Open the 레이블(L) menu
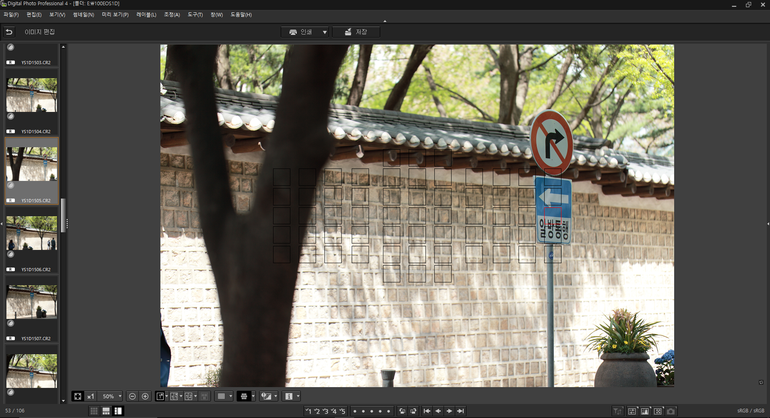 pyautogui.click(x=146, y=15)
